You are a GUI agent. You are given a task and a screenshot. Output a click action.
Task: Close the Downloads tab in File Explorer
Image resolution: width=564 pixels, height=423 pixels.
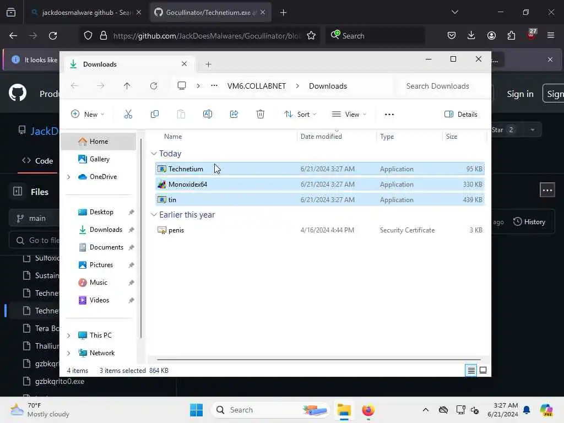click(x=184, y=64)
